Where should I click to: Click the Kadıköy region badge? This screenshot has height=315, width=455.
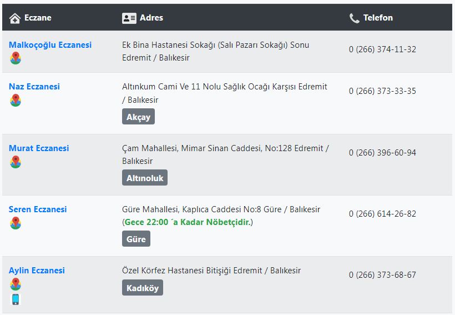143,288
